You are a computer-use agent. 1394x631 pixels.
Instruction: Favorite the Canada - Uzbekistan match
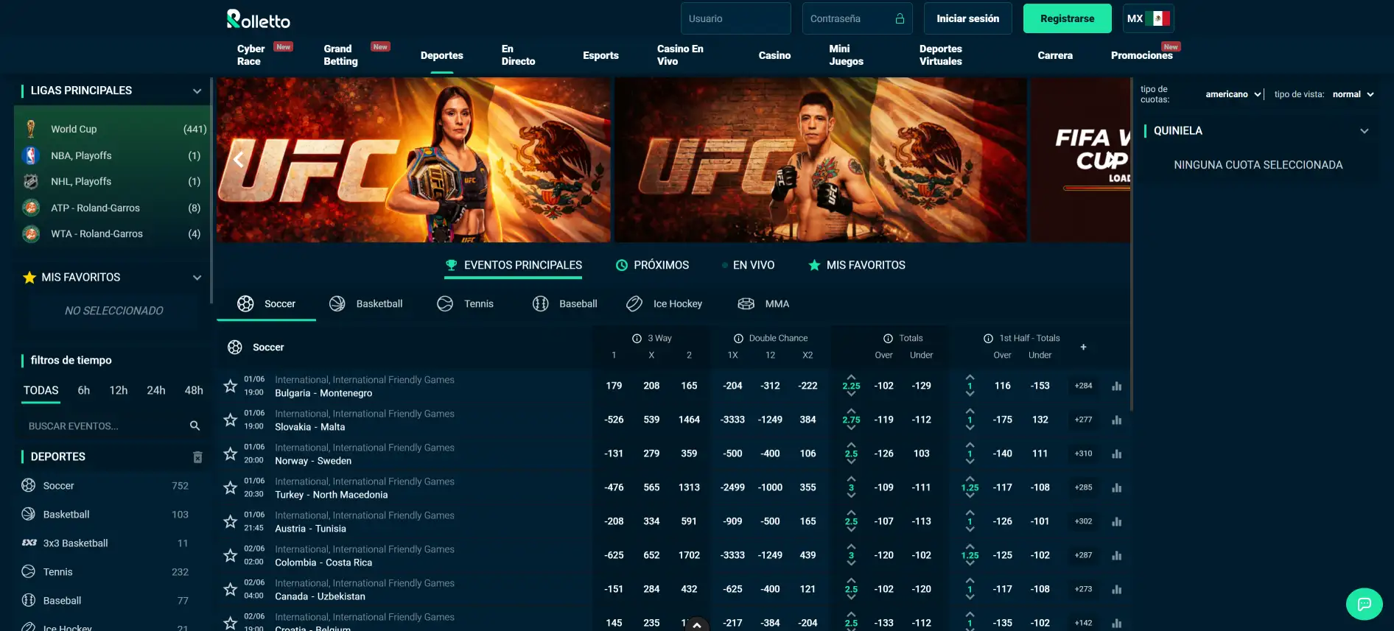pyautogui.click(x=230, y=589)
